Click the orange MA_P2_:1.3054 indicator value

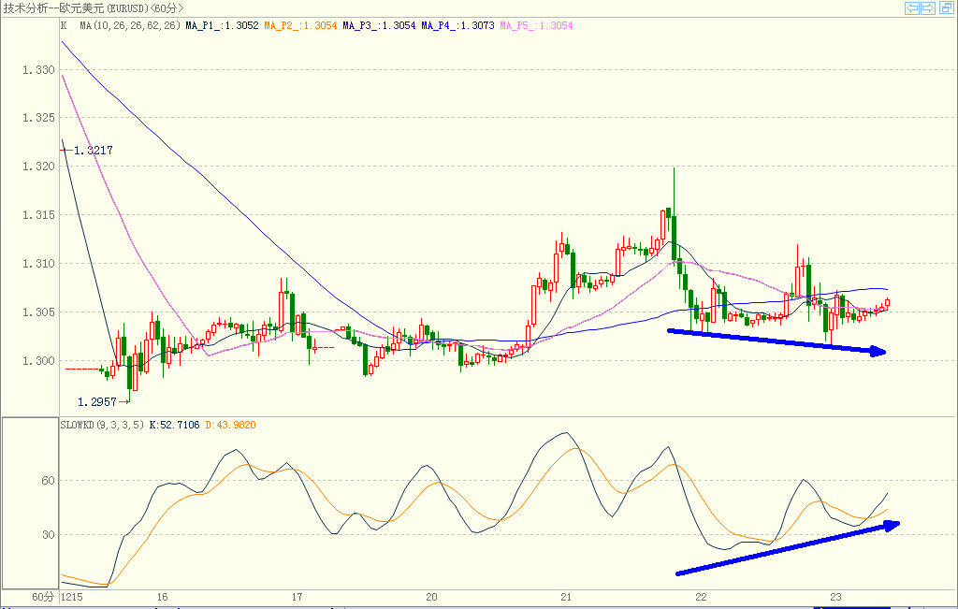click(300, 25)
